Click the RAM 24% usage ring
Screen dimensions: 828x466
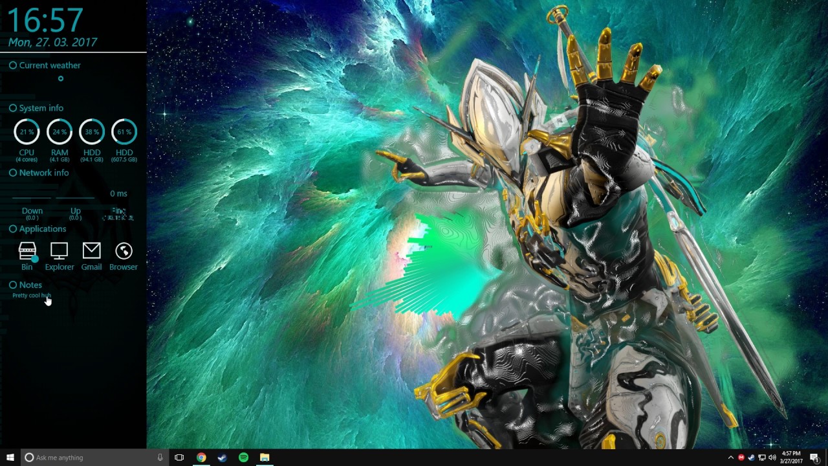(59, 131)
